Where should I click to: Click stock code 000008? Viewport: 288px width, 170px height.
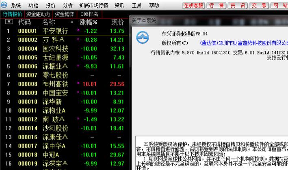click(28, 84)
